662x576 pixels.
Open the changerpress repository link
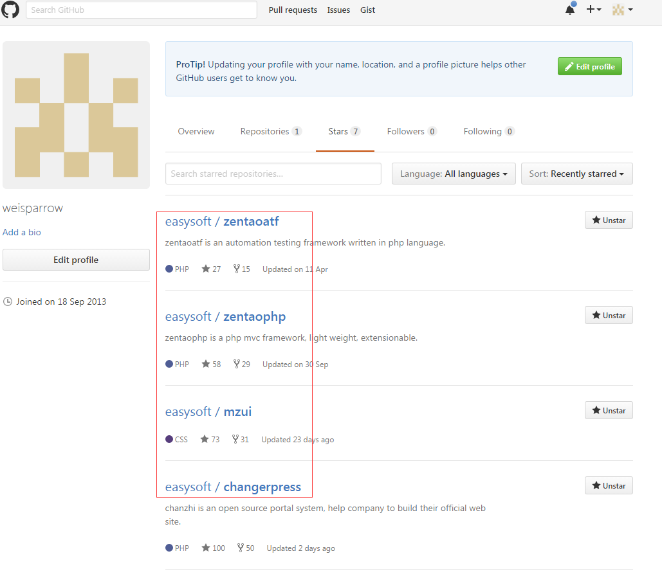coord(262,487)
